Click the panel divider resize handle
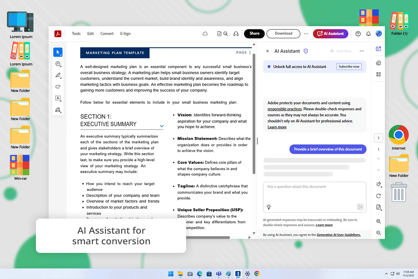This screenshot has width=418, height=279. tap(257, 141)
